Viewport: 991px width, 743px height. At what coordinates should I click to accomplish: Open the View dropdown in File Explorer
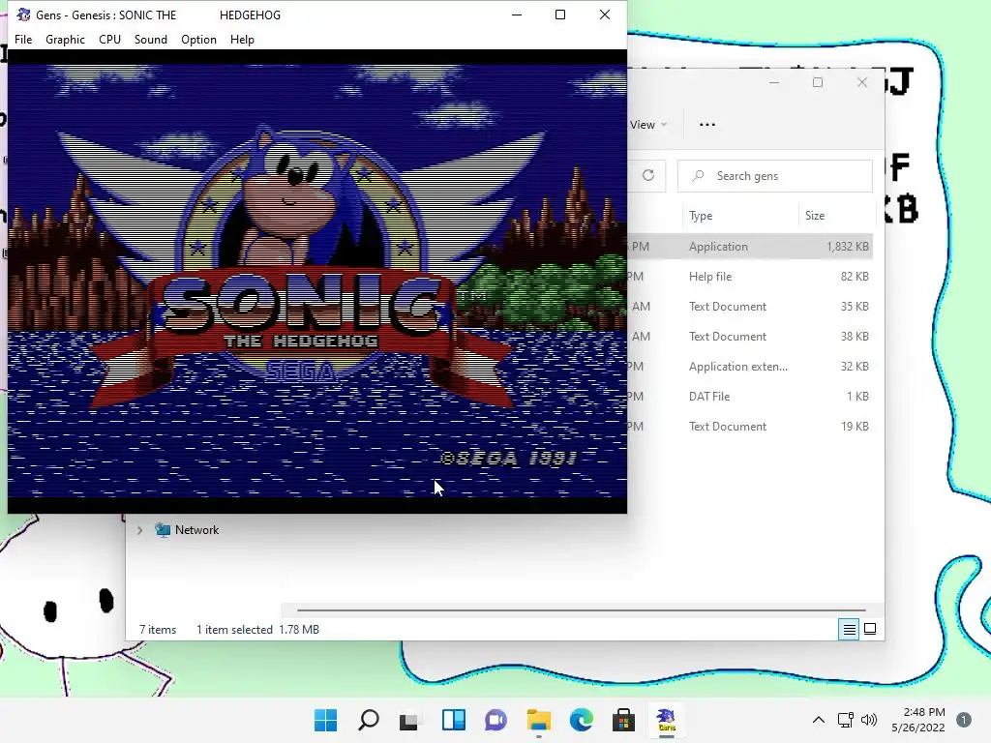[647, 125]
